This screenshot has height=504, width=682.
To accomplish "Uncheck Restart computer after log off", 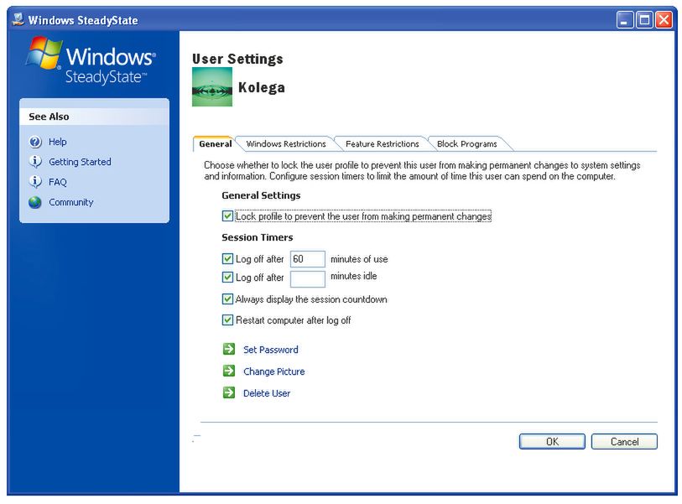I will 227,320.
